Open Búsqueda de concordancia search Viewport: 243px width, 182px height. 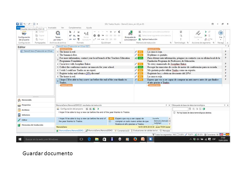(x=130, y=36)
